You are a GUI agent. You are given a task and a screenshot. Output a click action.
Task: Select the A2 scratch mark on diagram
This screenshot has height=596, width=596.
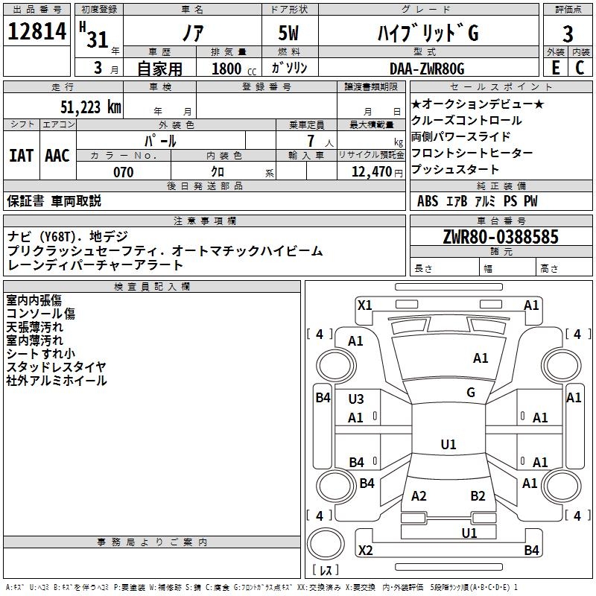(x=419, y=495)
